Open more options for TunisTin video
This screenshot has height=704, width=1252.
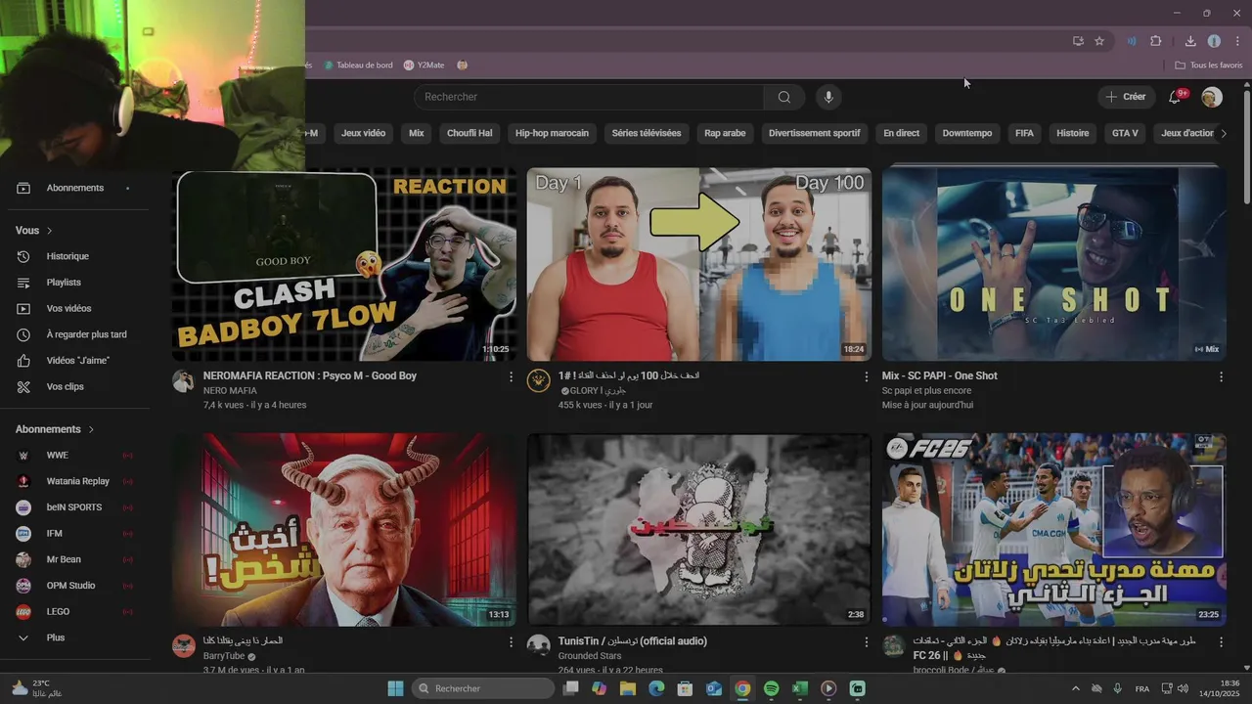(x=866, y=642)
